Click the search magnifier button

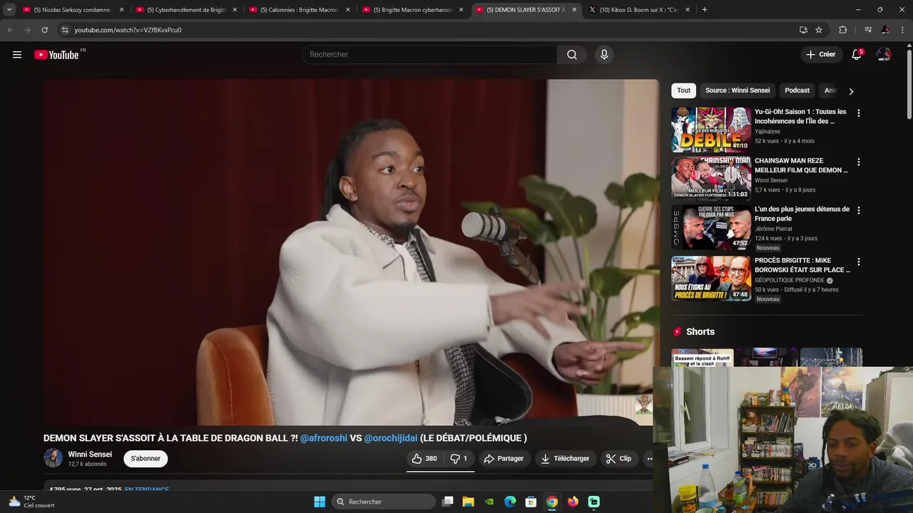coord(572,55)
